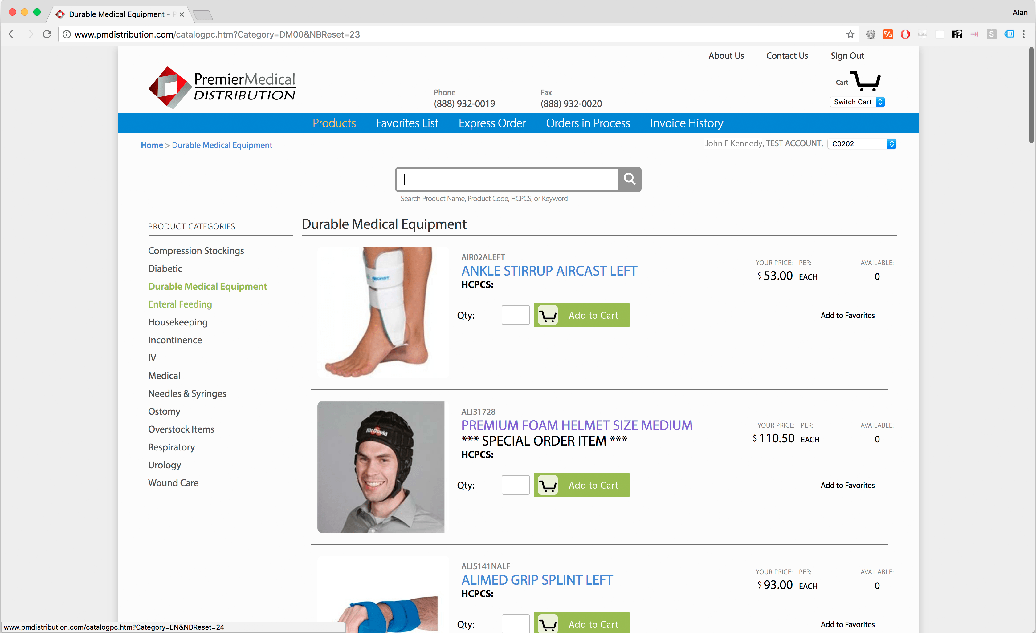Image resolution: width=1036 pixels, height=633 pixels.
Task: Click the orange extension icon in toolbar
Action: point(888,34)
